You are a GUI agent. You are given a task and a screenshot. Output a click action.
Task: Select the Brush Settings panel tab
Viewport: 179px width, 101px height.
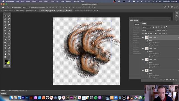click(x=134, y=20)
